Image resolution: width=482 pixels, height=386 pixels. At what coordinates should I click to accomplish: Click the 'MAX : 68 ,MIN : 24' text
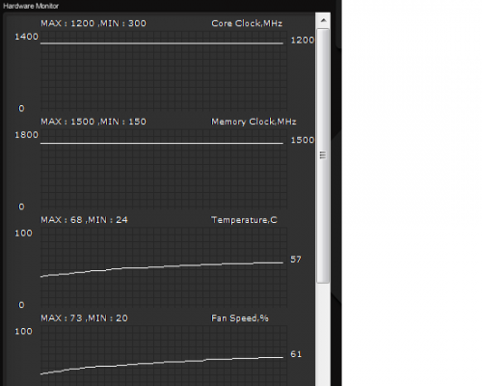[84, 220]
